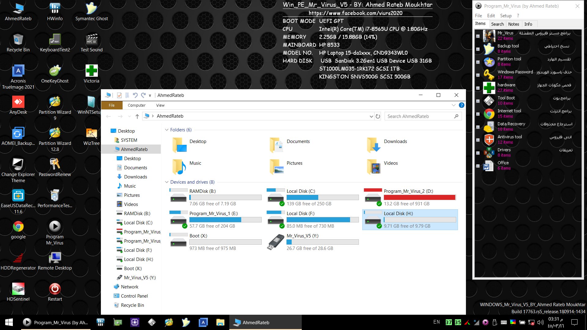Go up one folder level
This screenshot has width=587, height=330.
(137, 116)
